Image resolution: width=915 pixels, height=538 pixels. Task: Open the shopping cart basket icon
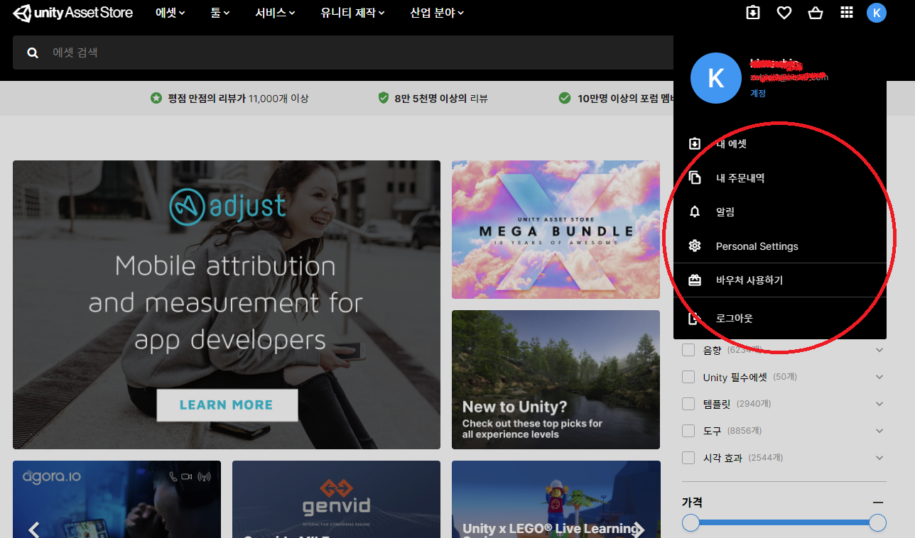point(816,13)
